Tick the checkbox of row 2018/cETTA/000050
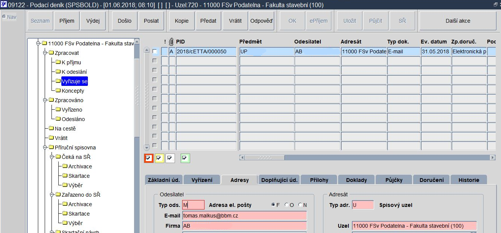Viewport: 501px width, 233px height. pos(155,51)
